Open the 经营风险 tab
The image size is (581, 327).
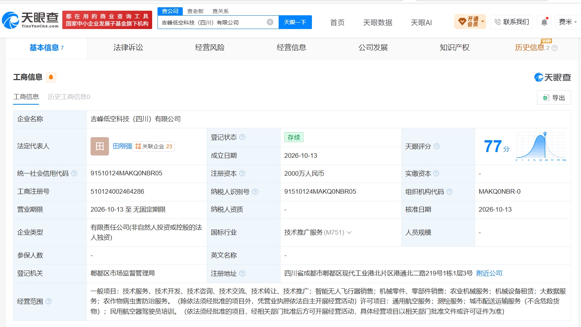click(210, 48)
